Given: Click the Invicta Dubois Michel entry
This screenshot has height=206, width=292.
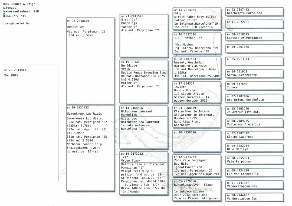Looking at the screenshot, I should [x=197, y=92].
